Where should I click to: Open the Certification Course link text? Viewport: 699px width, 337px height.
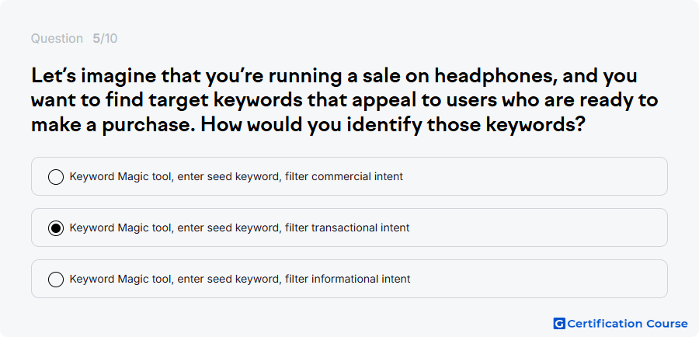pyautogui.click(x=628, y=324)
